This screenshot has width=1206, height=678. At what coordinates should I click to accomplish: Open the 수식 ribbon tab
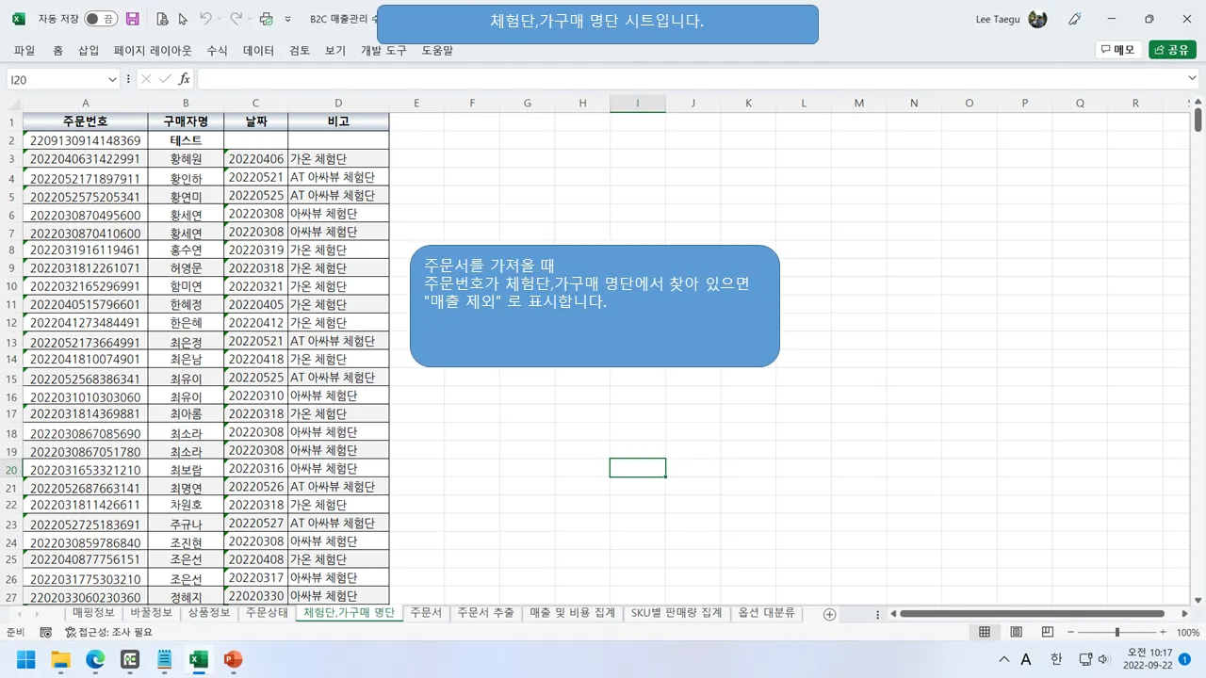[217, 51]
